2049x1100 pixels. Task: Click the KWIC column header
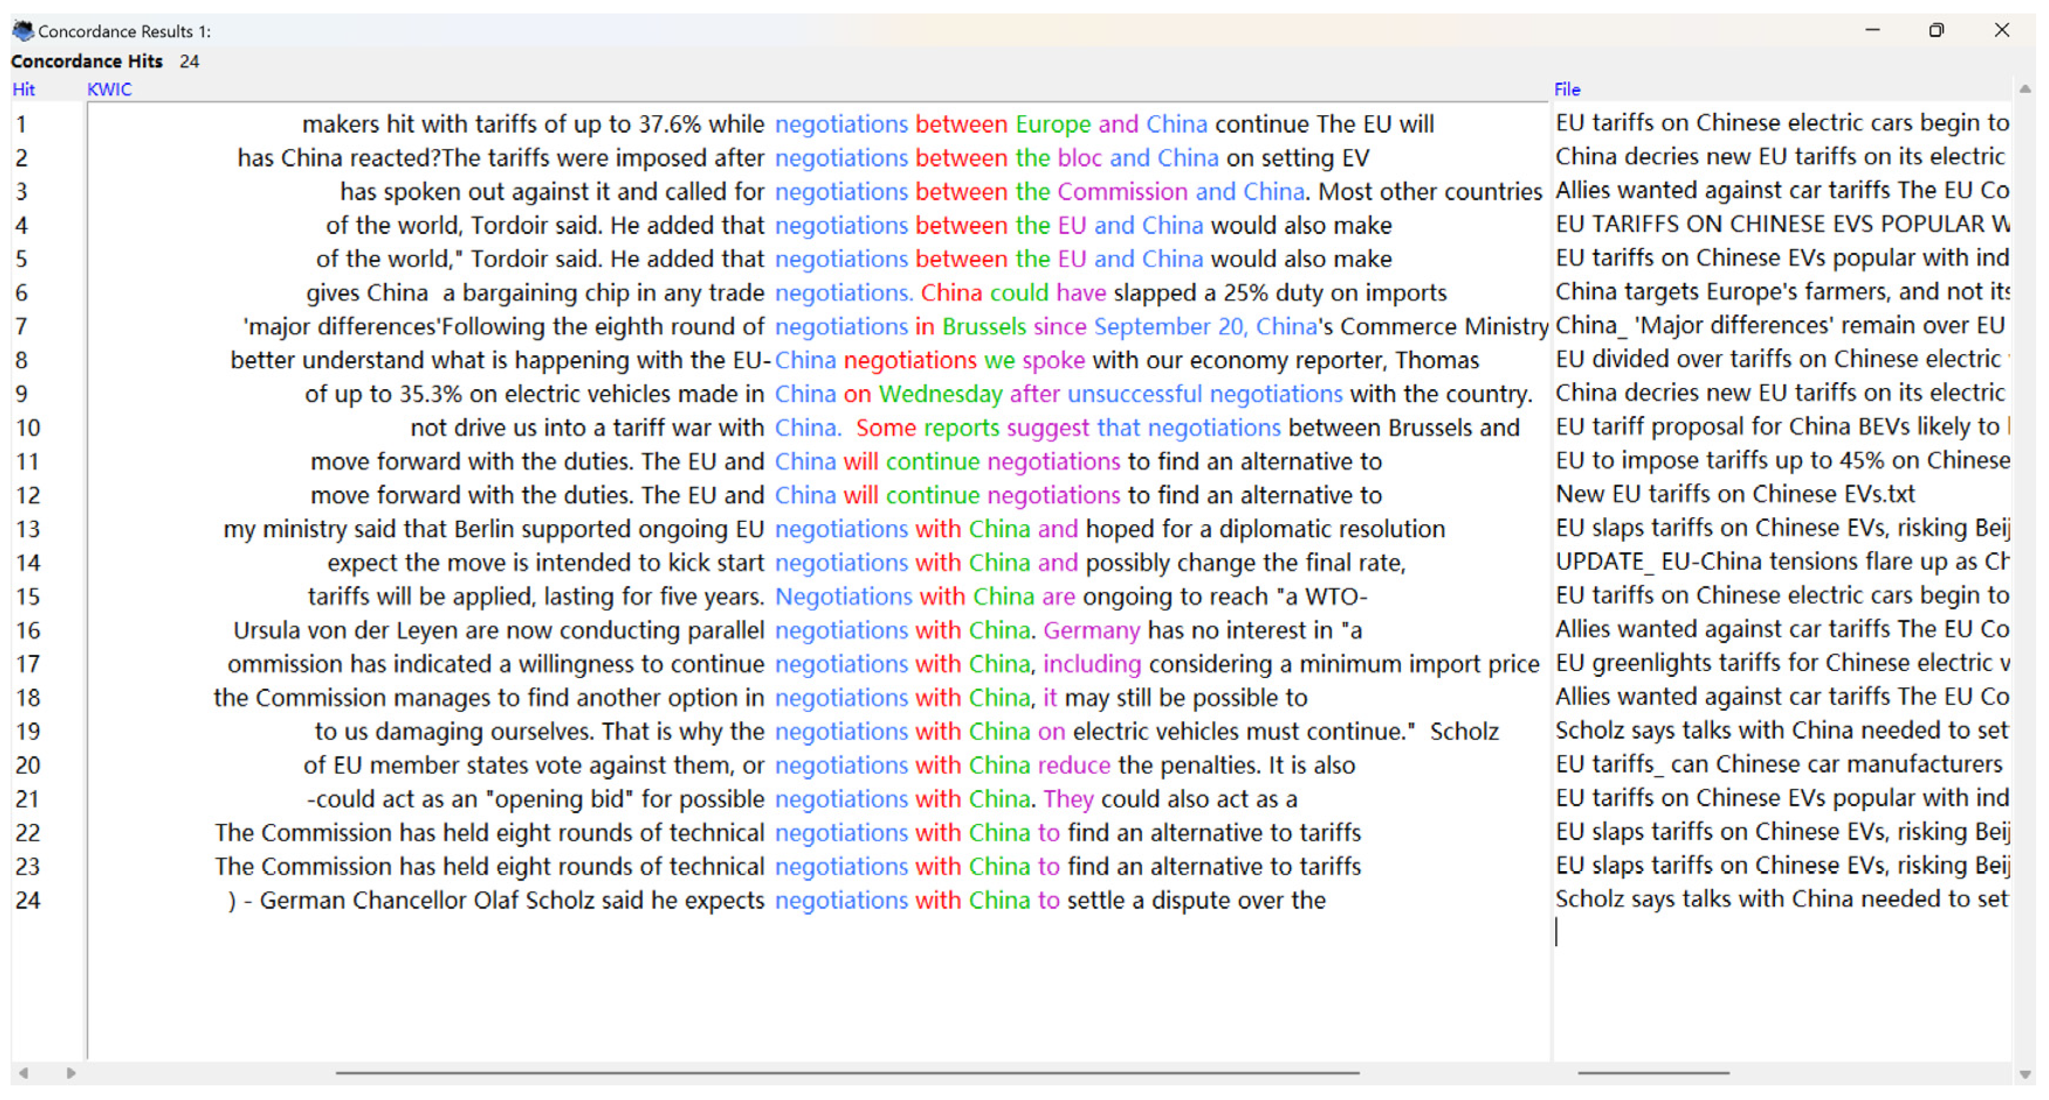(109, 89)
